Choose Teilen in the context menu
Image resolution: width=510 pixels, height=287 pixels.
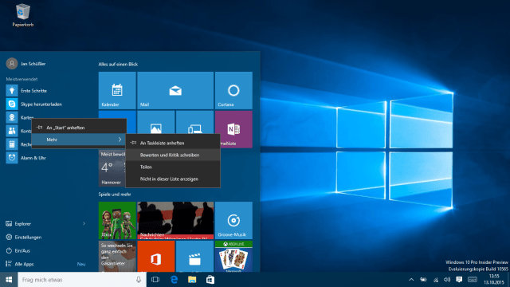click(173, 167)
